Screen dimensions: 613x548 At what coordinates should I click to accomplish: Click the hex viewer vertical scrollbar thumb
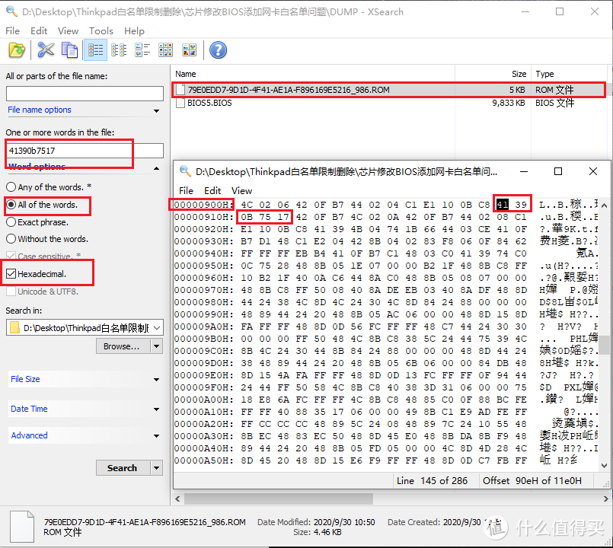click(x=604, y=345)
